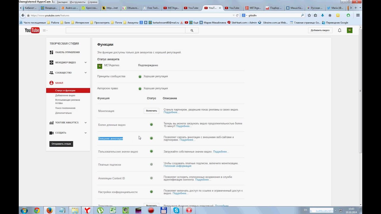
Task: Show the full tab list dropdown
Action: click(360, 8)
